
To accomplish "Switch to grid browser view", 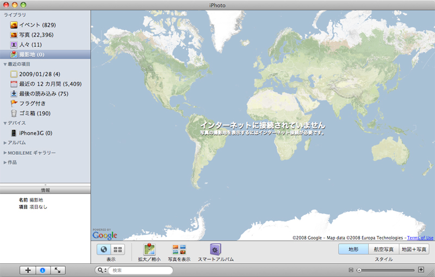I will tap(118, 250).
